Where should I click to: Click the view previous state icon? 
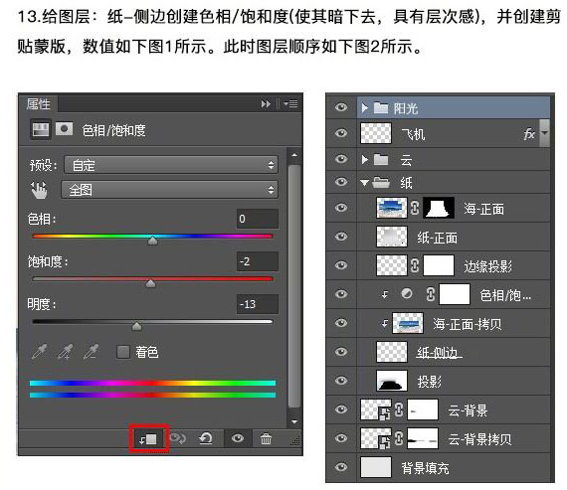[x=177, y=438]
